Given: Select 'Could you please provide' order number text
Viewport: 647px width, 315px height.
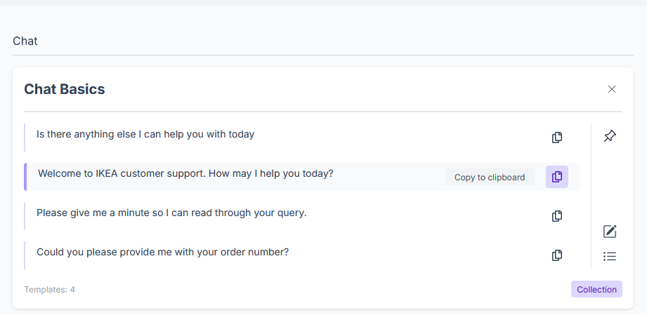Looking at the screenshot, I should 162,252.
